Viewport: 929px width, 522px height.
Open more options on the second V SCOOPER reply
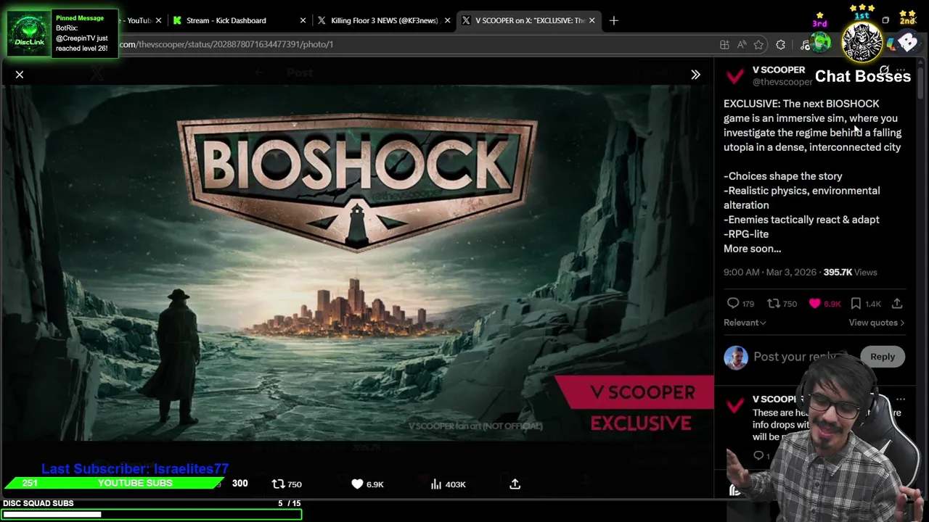(x=901, y=399)
